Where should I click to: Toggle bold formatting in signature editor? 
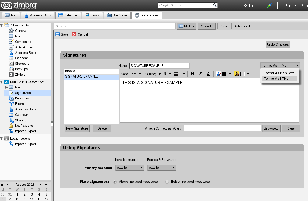[x=193, y=74]
